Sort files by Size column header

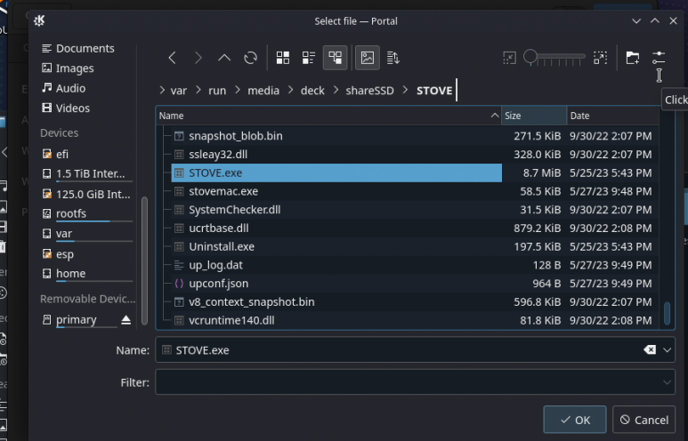534,116
